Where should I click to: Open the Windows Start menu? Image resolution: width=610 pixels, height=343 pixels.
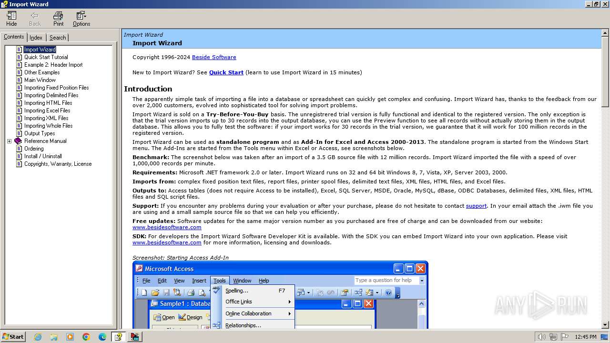(x=13, y=336)
